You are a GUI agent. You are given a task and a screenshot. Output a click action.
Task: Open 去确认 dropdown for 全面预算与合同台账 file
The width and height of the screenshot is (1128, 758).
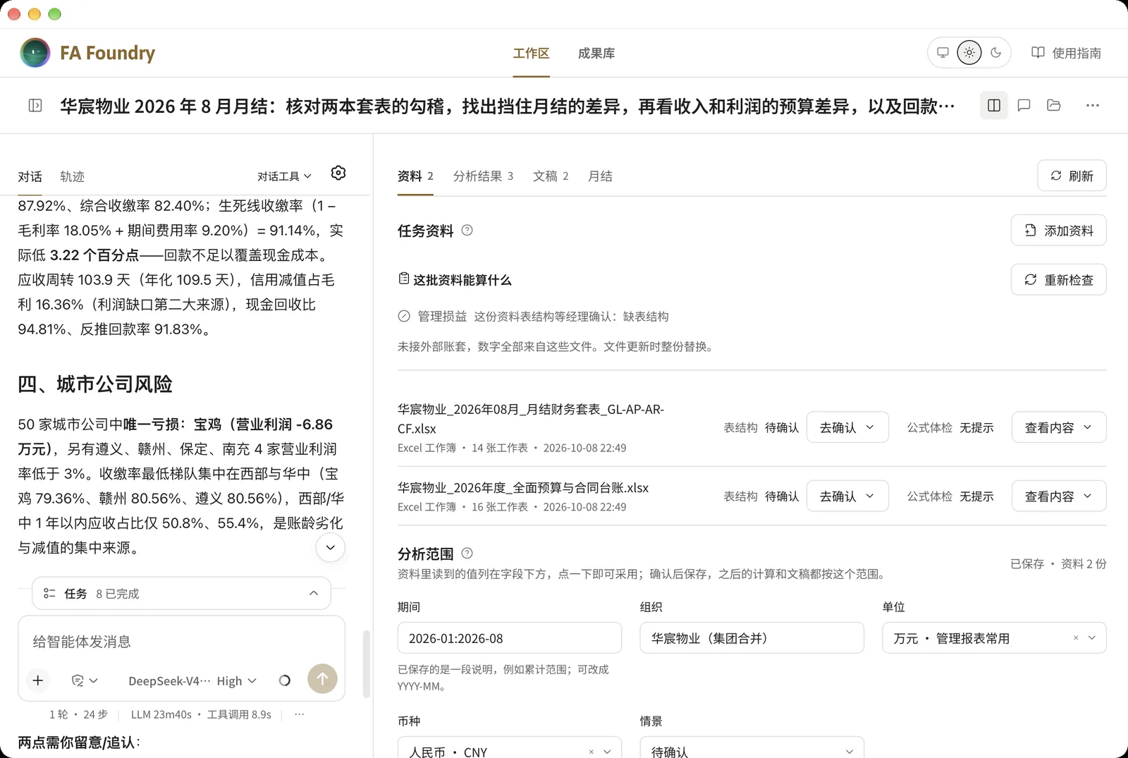[x=847, y=496]
